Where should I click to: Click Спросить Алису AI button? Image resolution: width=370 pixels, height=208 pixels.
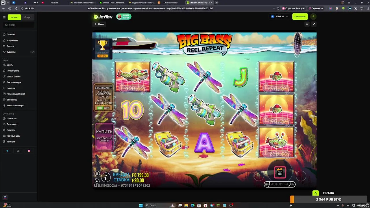(294, 8)
